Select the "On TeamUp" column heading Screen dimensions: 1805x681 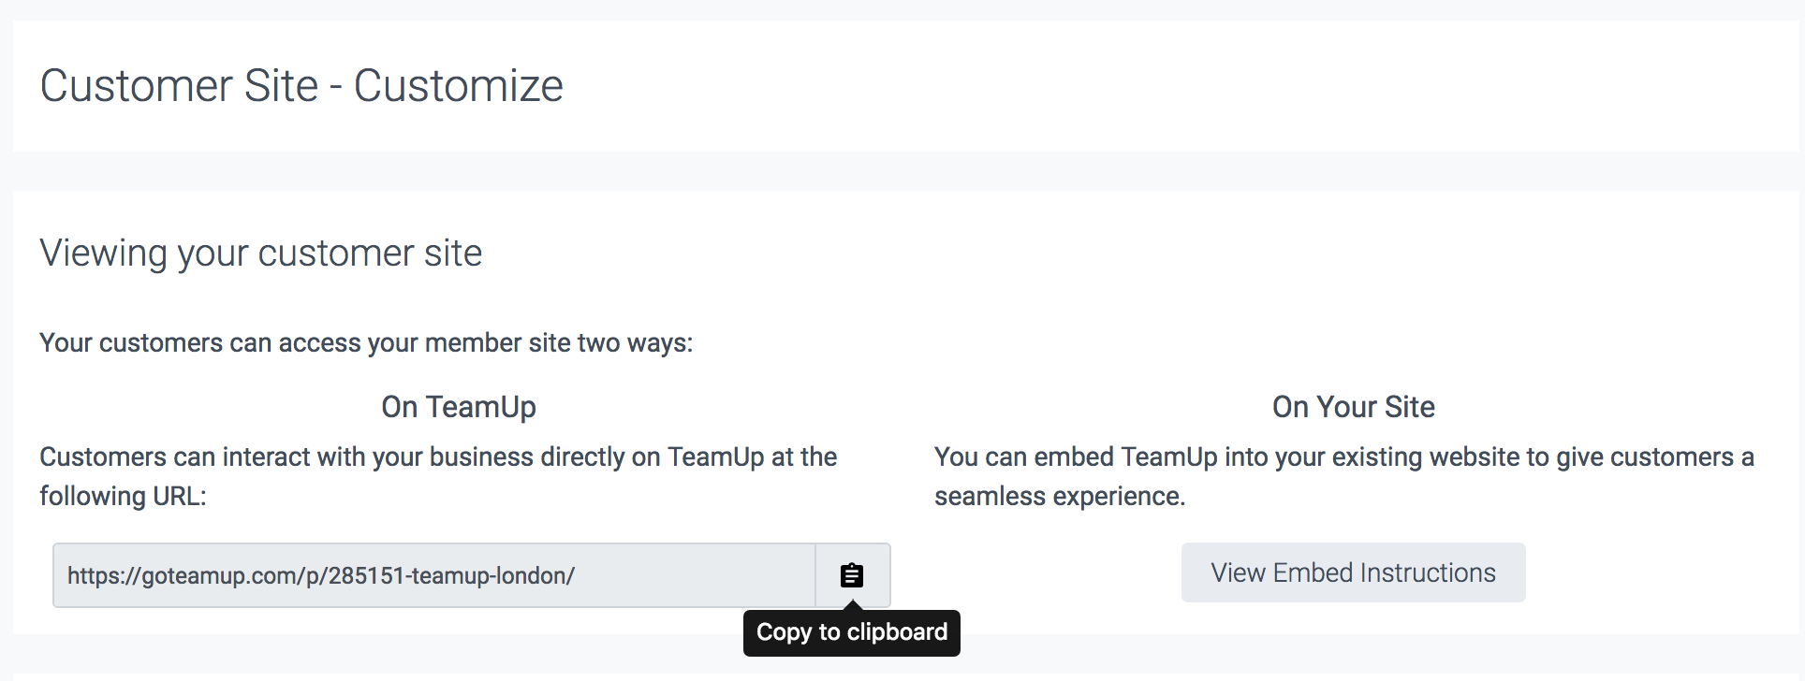coord(458,407)
